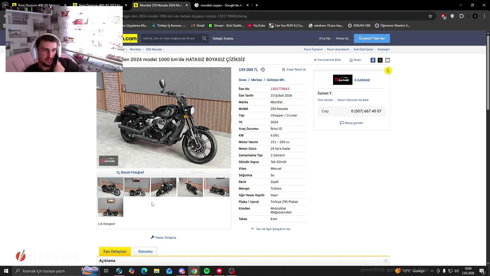This screenshot has height=276, width=490.
Task: Open the Chrome profile avatar
Action: (x=475, y=16)
